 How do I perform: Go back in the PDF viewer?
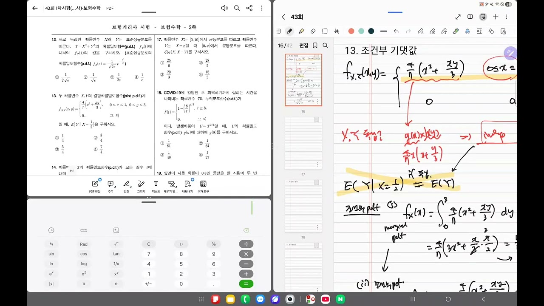pos(35,8)
